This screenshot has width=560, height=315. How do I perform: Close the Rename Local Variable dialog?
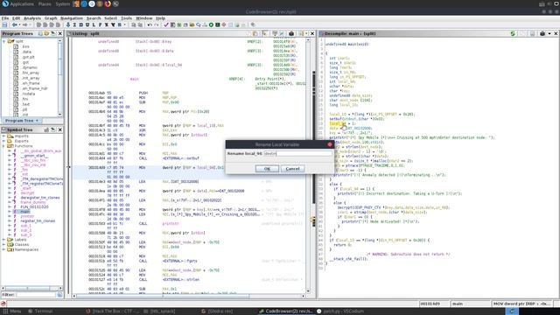(x=330, y=144)
